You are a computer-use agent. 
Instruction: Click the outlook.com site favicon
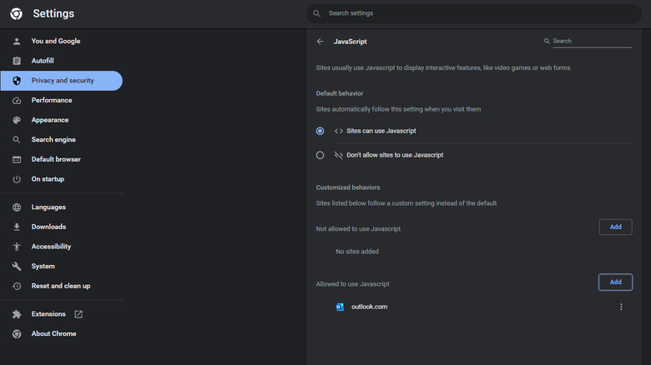(x=340, y=307)
